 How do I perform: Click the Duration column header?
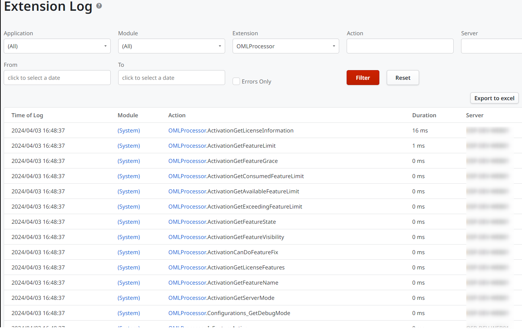tap(424, 115)
